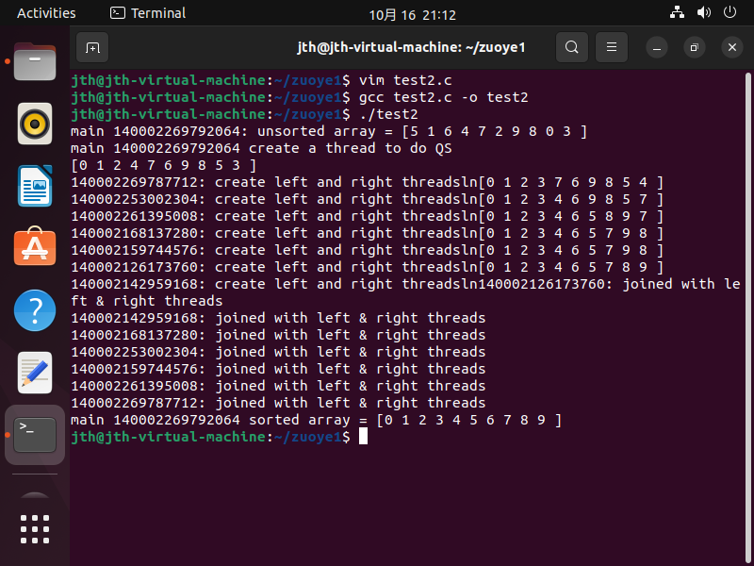Open the Help application
This screenshot has width=754, height=566.
35,310
